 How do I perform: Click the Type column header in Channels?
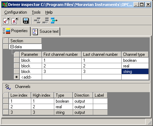point(63,95)
